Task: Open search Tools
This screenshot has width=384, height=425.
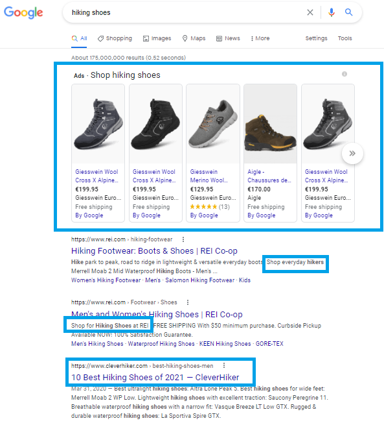Action: pyautogui.click(x=344, y=38)
